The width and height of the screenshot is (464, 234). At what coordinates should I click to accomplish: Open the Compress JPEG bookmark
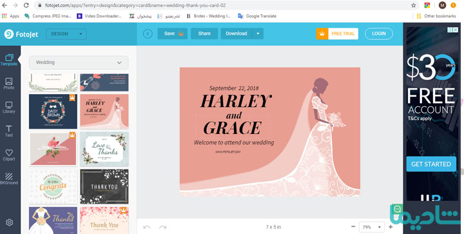(x=48, y=16)
